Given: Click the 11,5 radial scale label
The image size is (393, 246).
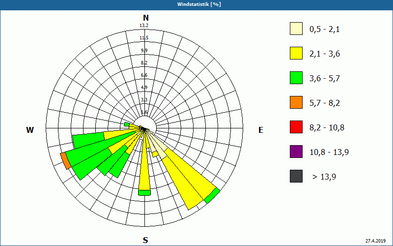Looking at the screenshot, I should (144, 38).
